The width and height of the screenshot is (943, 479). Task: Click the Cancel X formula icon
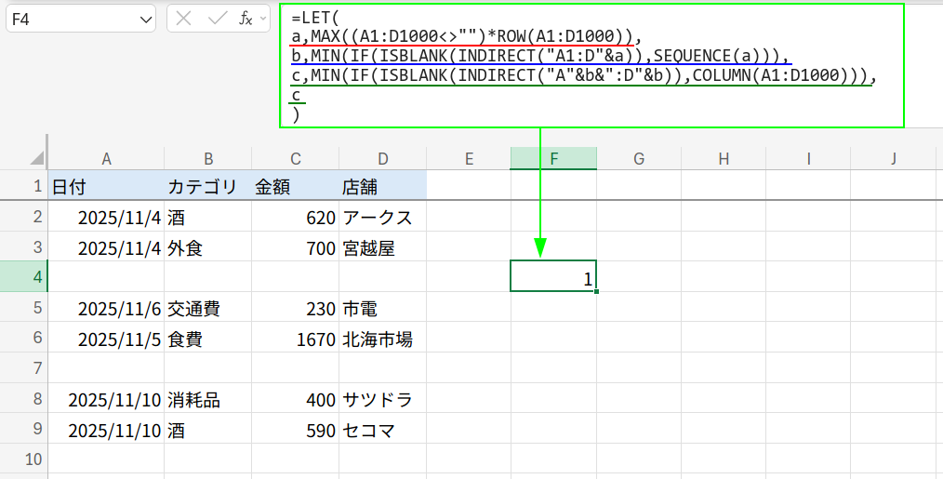pyautogui.click(x=184, y=19)
